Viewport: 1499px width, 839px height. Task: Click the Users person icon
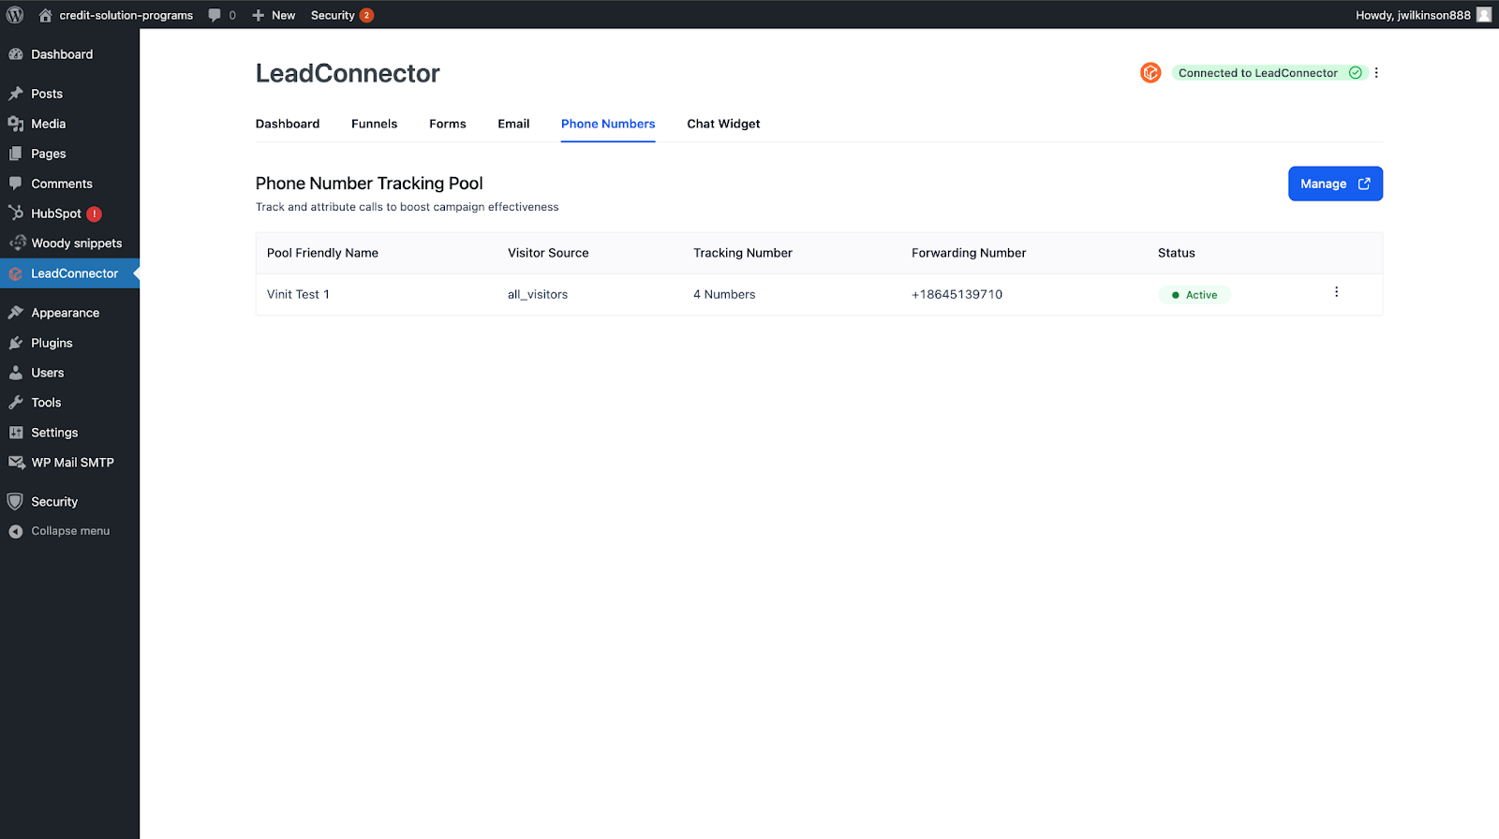pyautogui.click(x=16, y=373)
